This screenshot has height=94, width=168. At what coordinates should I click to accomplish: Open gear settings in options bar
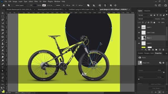pyautogui.click(x=111, y=5)
